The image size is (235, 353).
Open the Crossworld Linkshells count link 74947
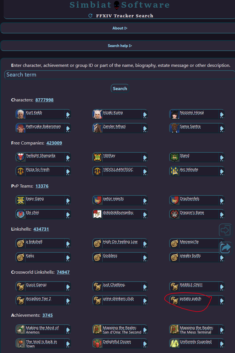click(x=63, y=272)
